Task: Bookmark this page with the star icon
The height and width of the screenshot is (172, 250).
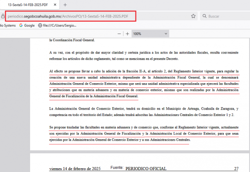Action: 193,16
